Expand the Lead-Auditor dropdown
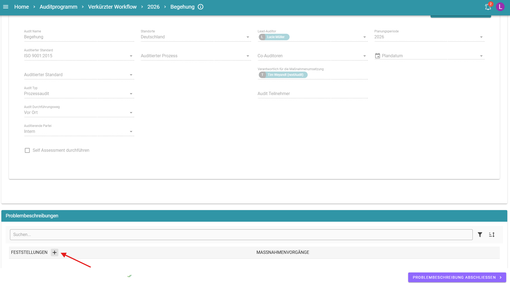Screen dimensions: 510x283 coord(365,37)
